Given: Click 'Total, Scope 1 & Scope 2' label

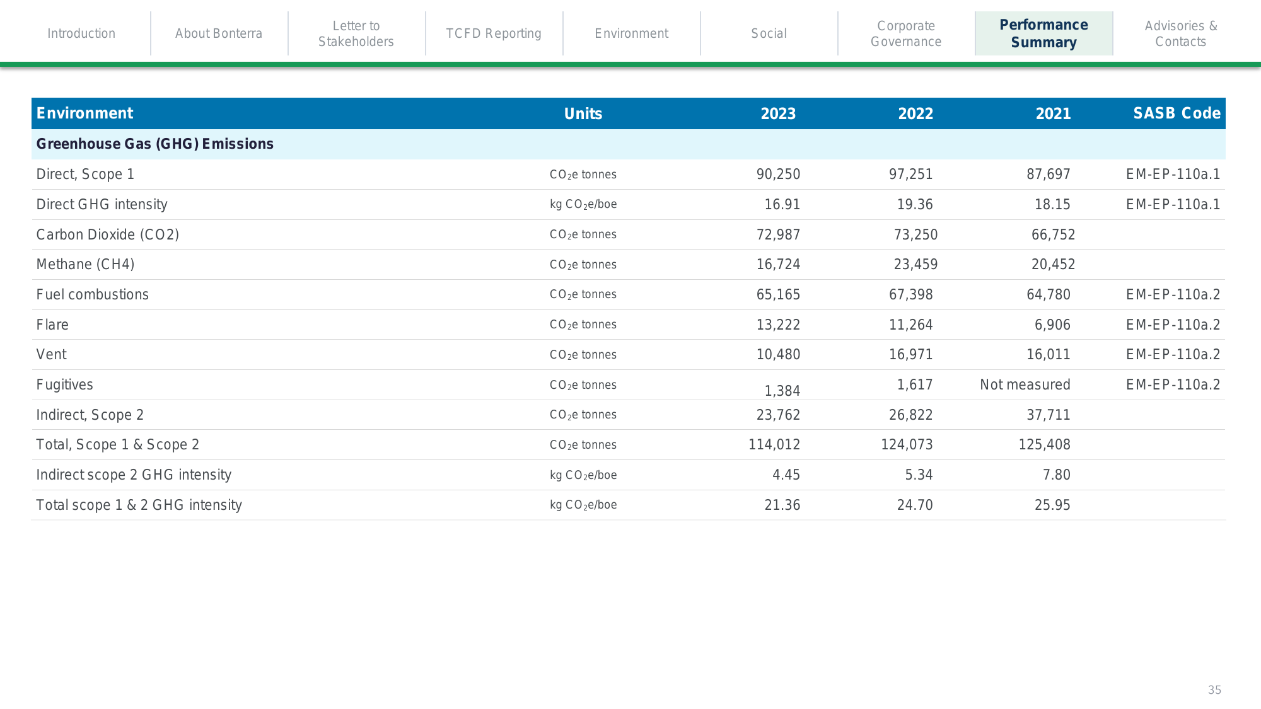Looking at the screenshot, I should 117,444.
